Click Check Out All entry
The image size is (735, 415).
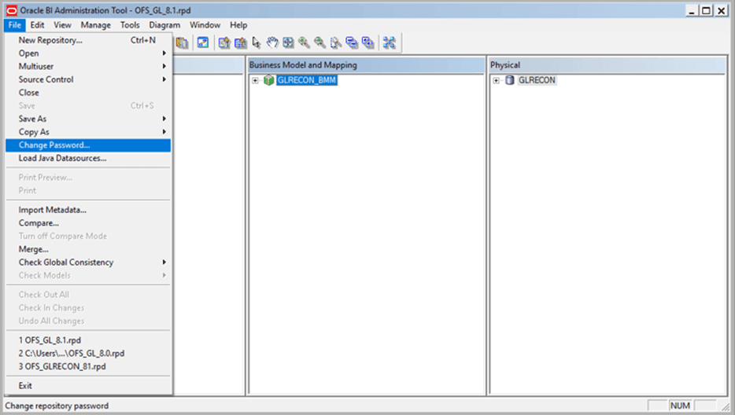(88, 295)
